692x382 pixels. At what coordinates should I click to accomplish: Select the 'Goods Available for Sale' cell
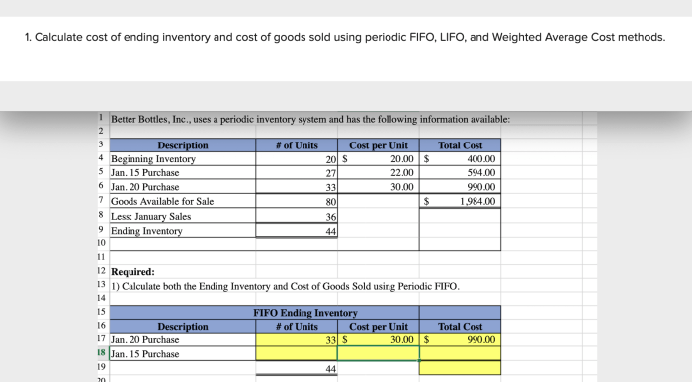tap(182, 201)
